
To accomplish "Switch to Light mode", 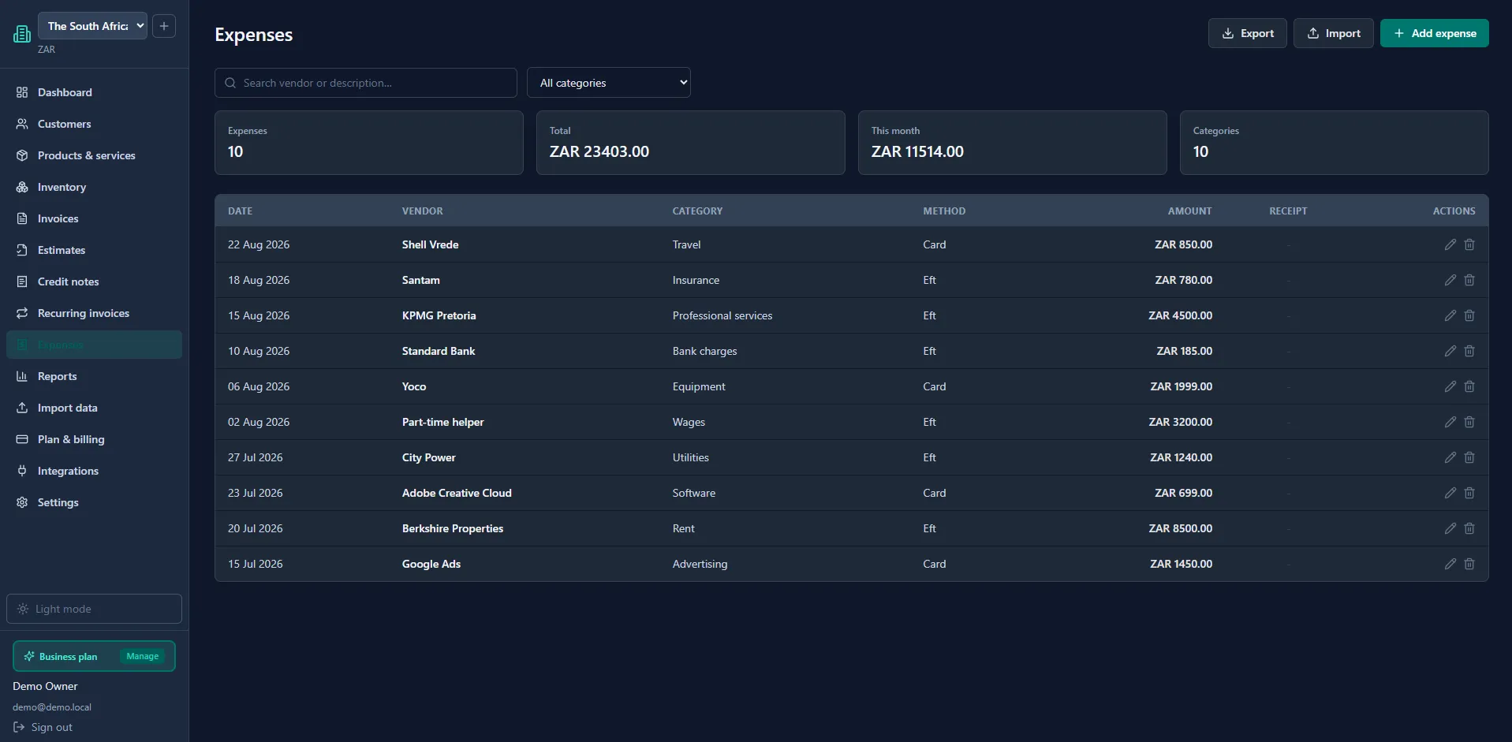I will [x=94, y=609].
